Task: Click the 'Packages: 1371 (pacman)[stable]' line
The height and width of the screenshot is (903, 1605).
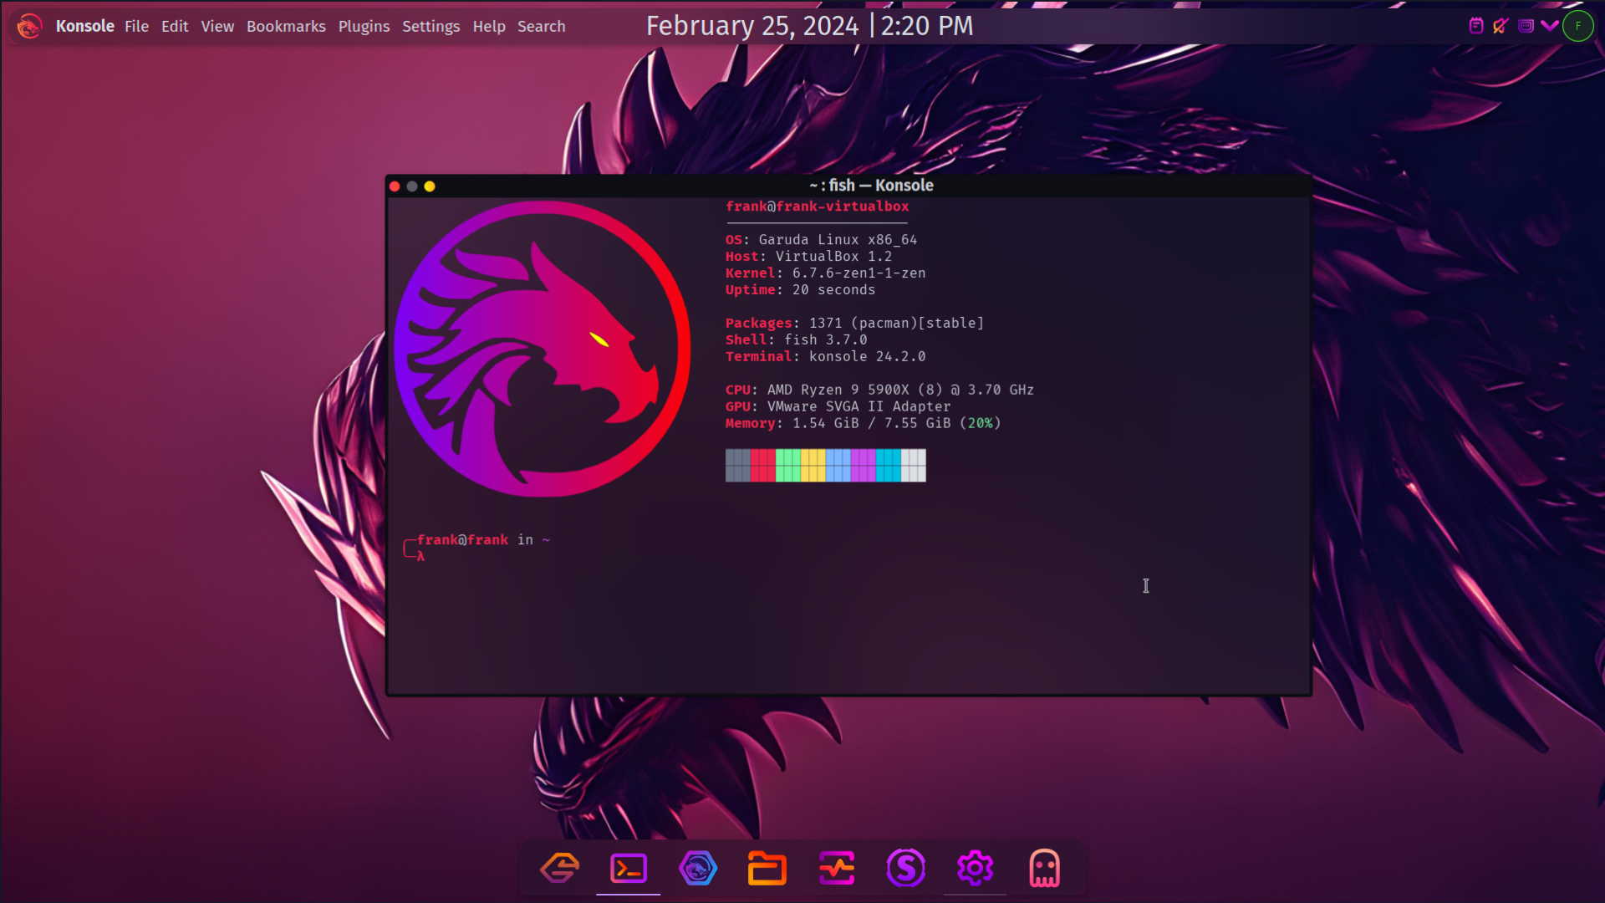Action: [x=854, y=324]
